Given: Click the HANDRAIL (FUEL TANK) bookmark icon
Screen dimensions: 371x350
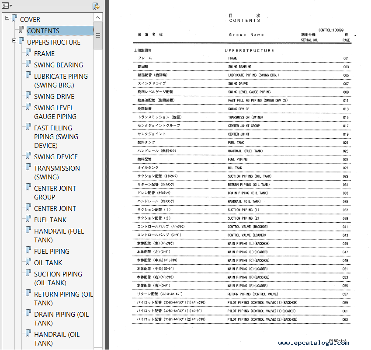Looking at the screenshot, I should pos(28,230).
